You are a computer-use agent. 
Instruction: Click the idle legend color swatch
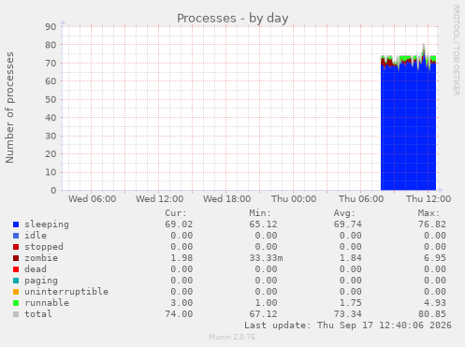coord(16,236)
